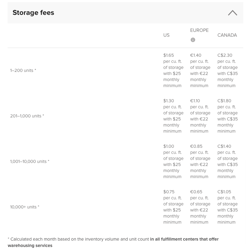Select the EUROPE column header

click(x=199, y=30)
